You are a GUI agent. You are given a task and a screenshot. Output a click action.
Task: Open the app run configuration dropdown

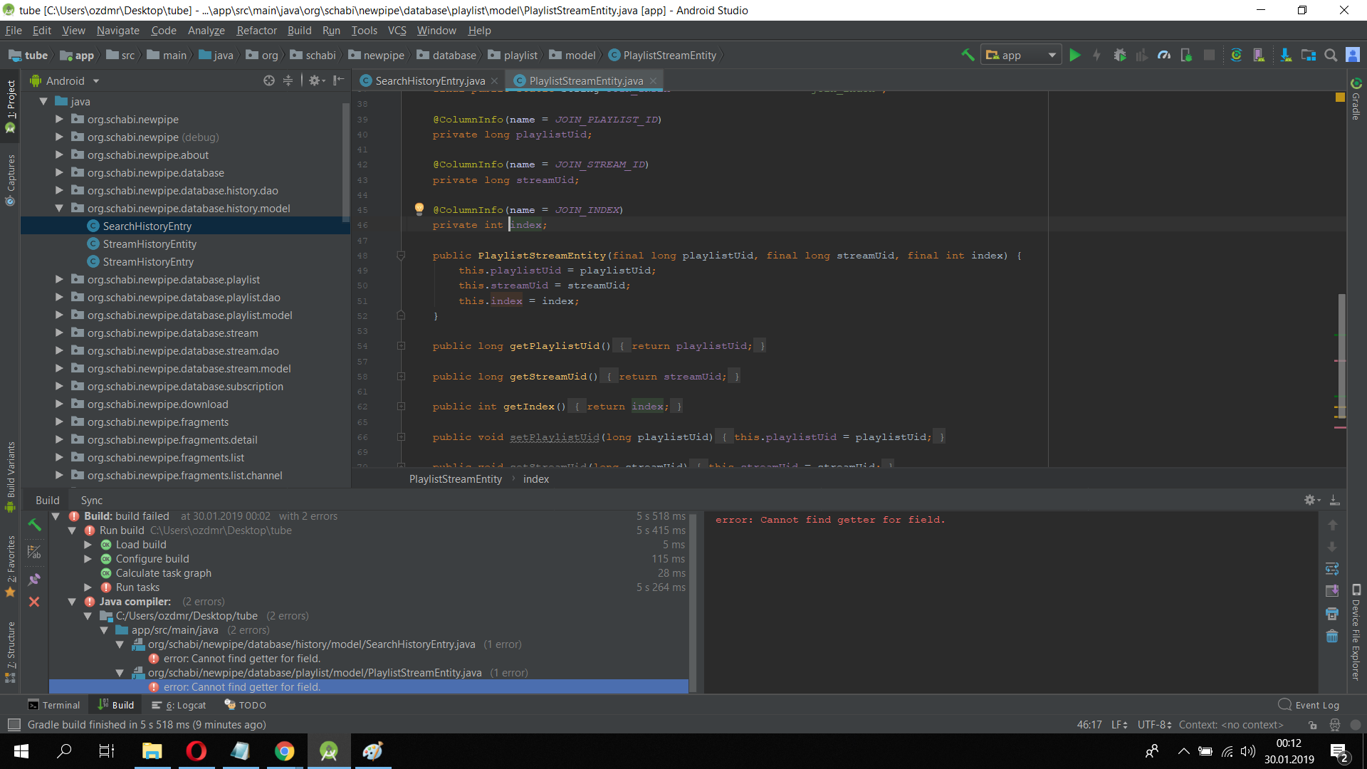(1052, 54)
